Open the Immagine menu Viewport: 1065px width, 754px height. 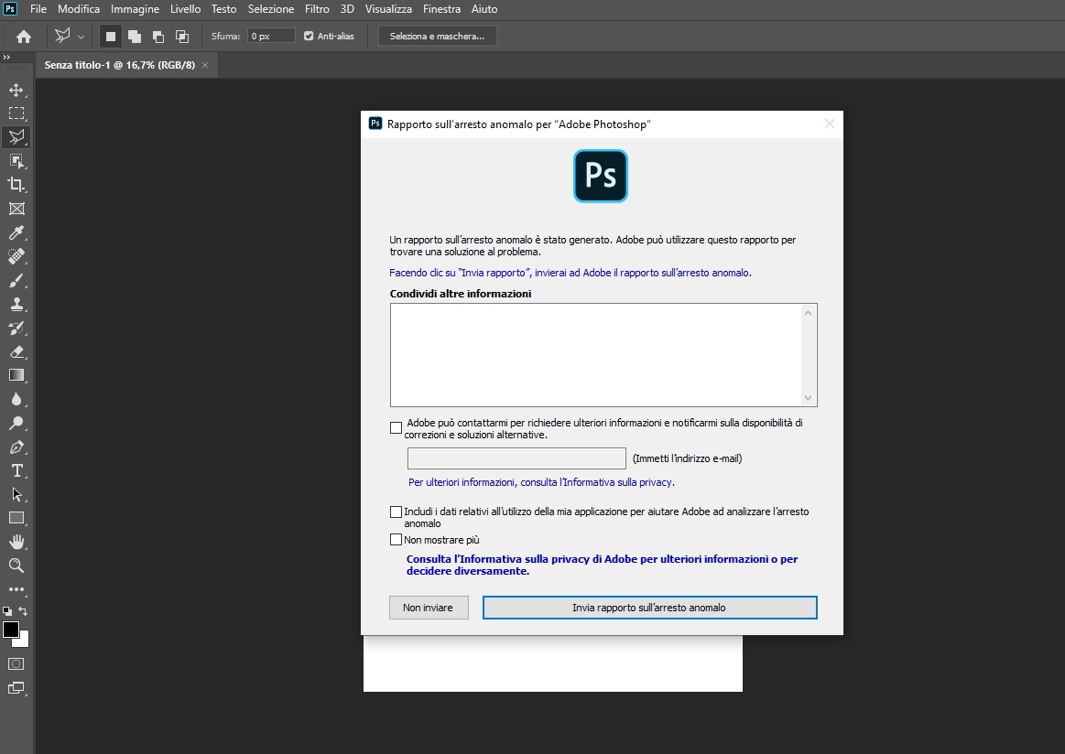[x=136, y=9]
